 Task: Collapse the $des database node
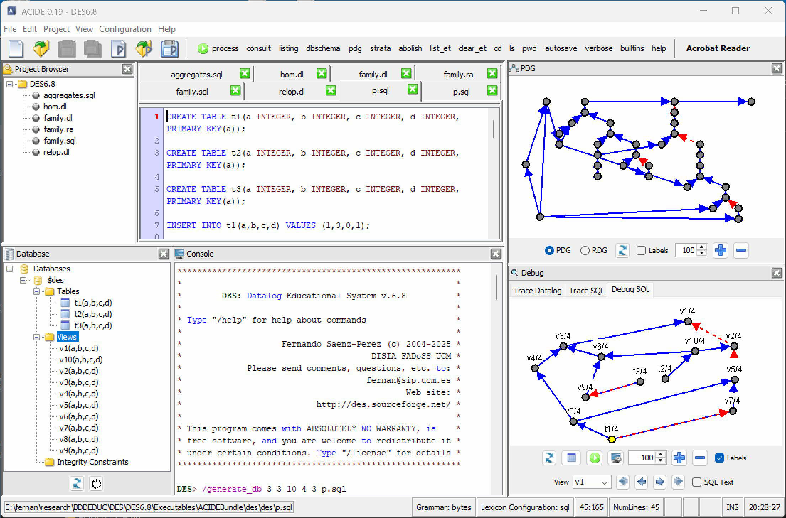(23, 280)
